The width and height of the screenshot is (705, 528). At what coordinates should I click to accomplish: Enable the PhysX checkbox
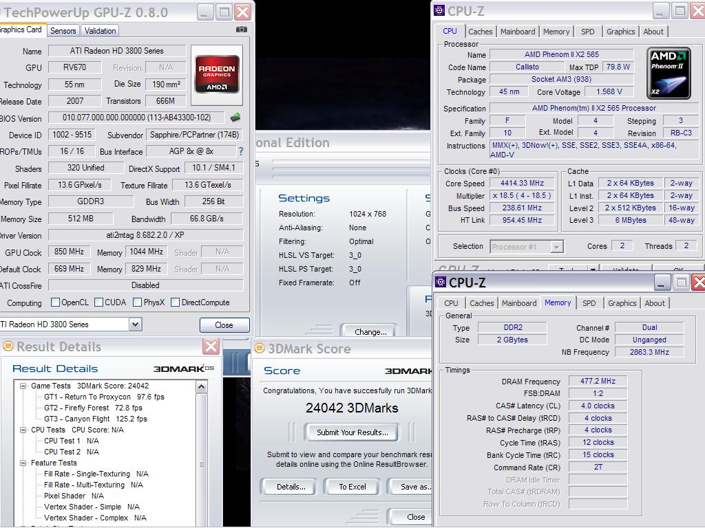[x=138, y=302]
